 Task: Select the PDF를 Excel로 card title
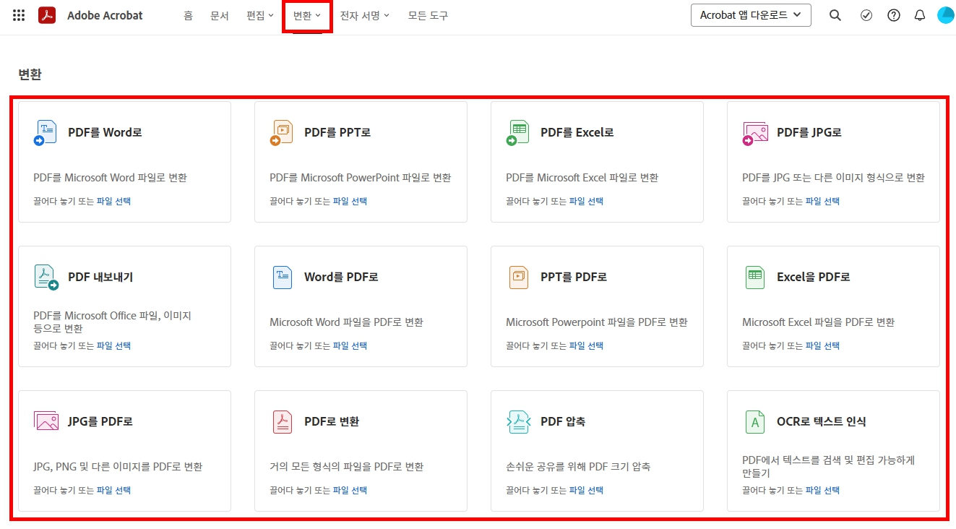coord(577,132)
